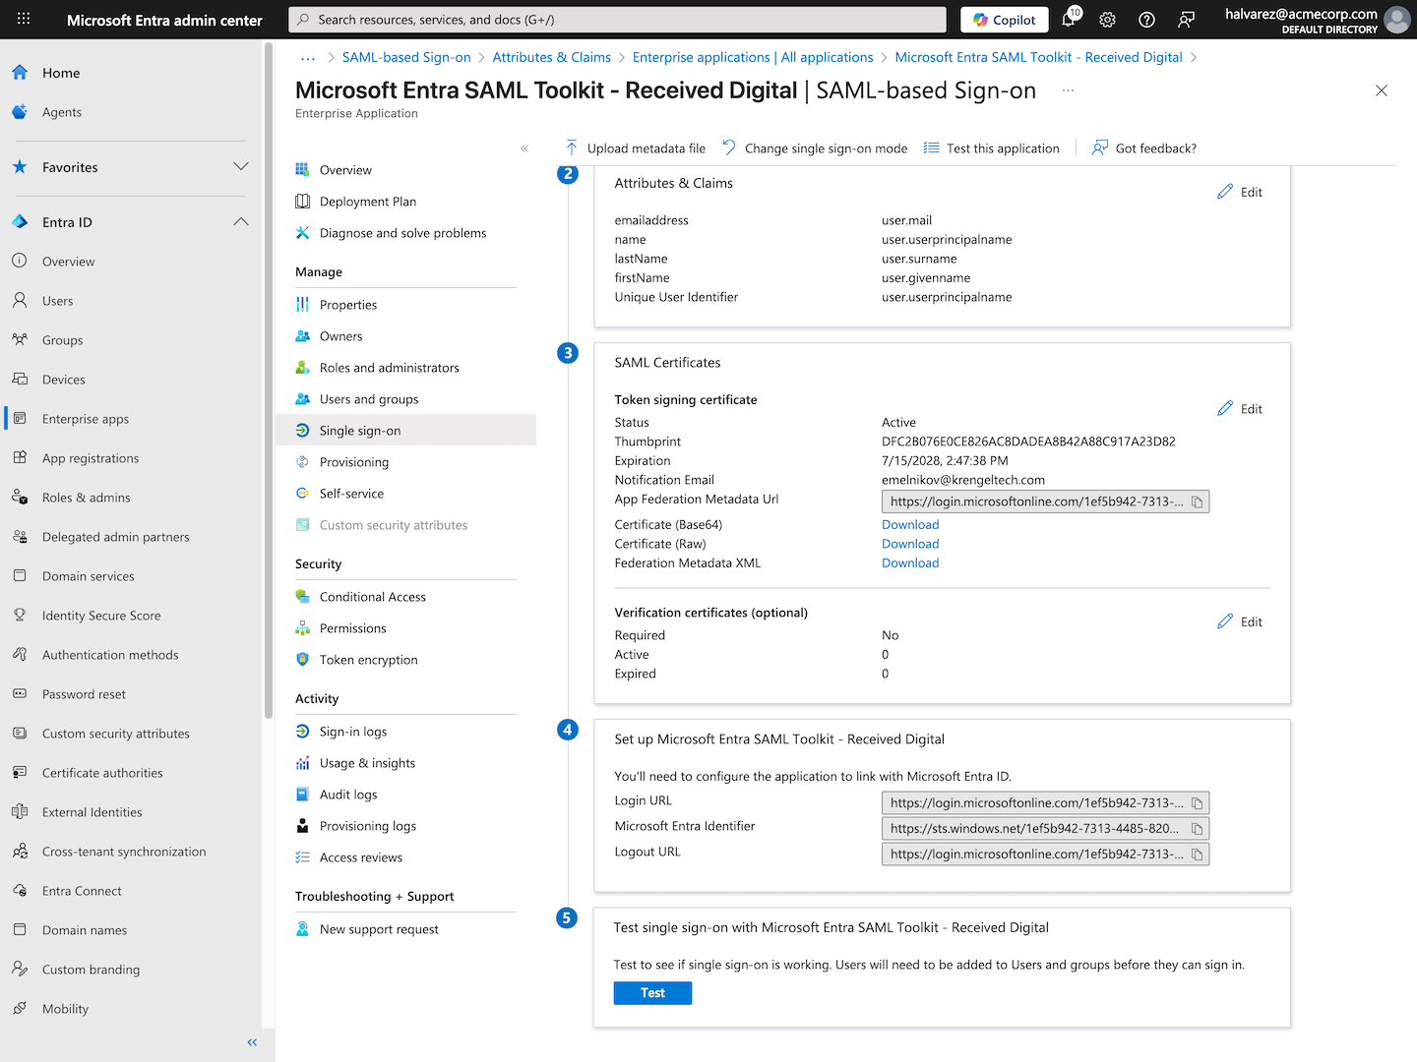Copy the Logout URL
The image size is (1417, 1062).
[1198, 855]
